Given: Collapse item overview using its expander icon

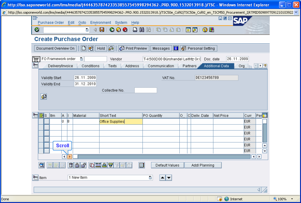Looking at the screenshot, I should (x=36, y=115).
